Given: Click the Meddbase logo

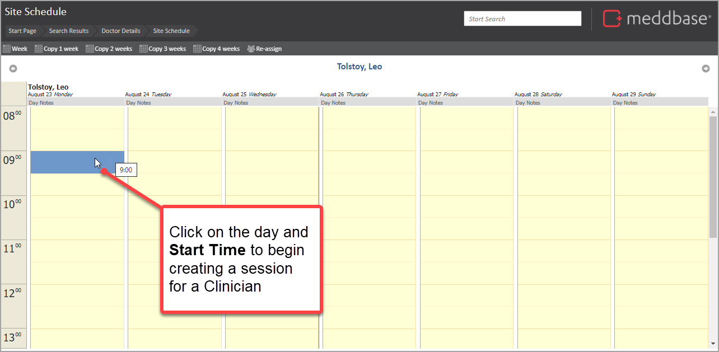Looking at the screenshot, I should click(x=656, y=18).
